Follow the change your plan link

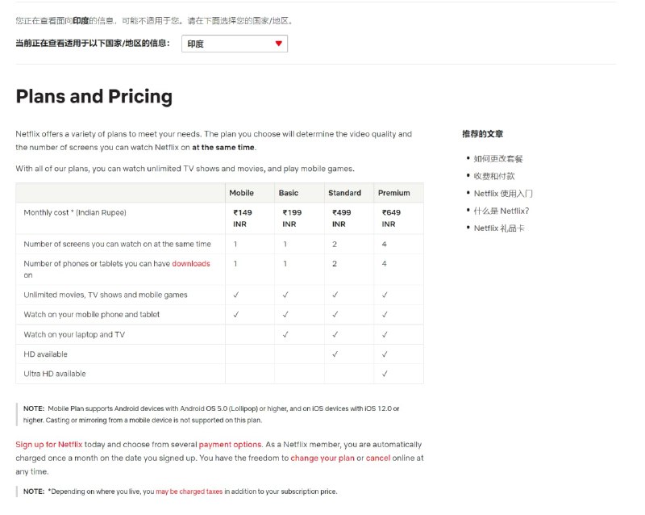[x=322, y=458]
